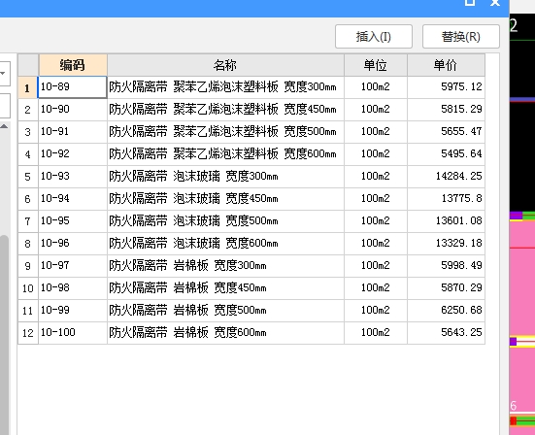Image resolution: width=535 pixels, height=435 pixels.
Task: Select code cell 10-89
Action: [x=73, y=87]
